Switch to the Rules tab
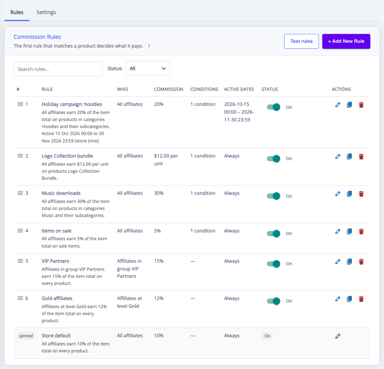This screenshot has height=369, width=384. pos(17,12)
